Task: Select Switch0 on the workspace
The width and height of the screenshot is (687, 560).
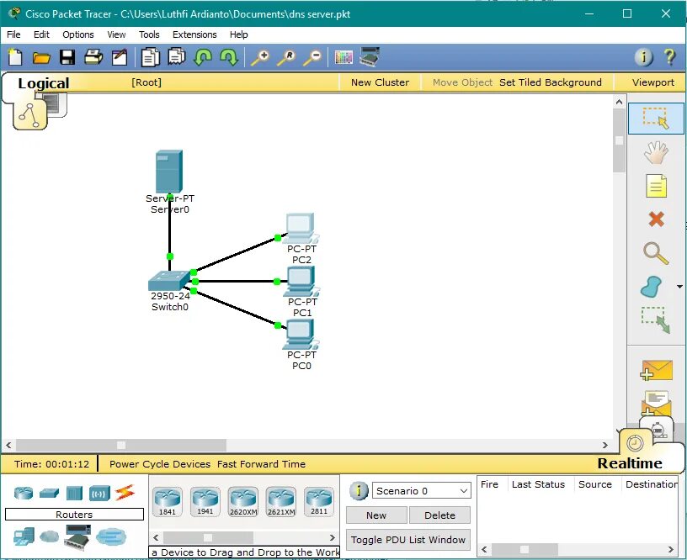Action: [169, 282]
